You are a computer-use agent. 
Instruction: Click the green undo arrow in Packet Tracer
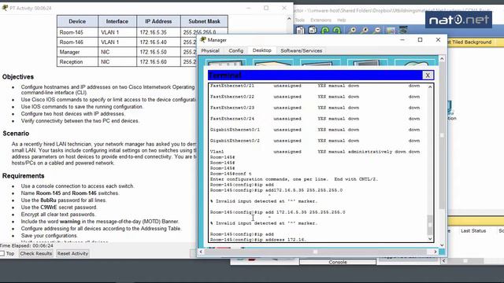click(x=325, y=31)
